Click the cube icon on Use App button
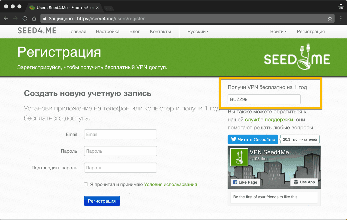Image resolution: width=347 pixels, height=220 pixels. coord(296,182)
